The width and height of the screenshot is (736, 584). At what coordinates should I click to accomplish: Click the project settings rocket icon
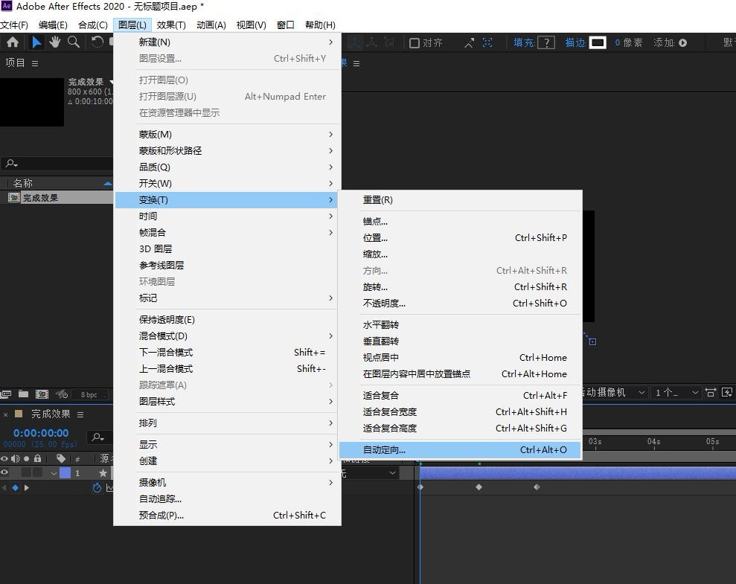[62, 394]
